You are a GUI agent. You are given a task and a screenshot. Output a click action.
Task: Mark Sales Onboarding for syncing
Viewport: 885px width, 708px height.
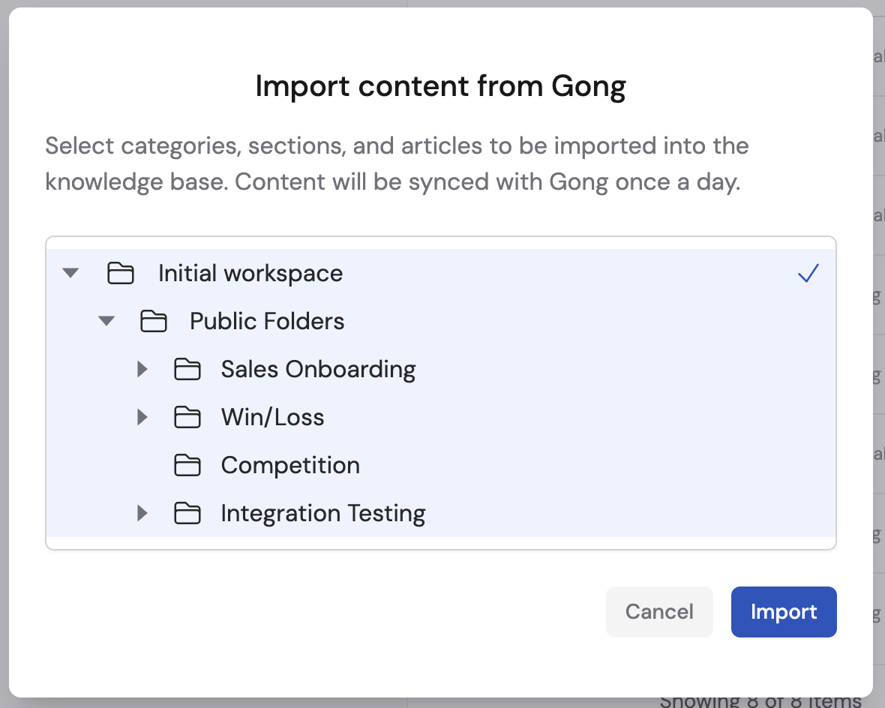(x=318, y=369)
